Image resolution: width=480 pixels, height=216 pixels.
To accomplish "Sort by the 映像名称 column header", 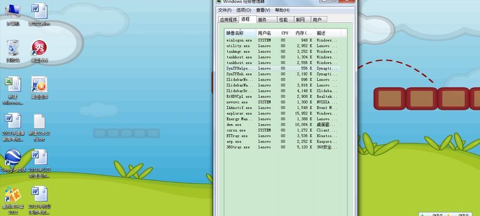I will tap(240, 33).
